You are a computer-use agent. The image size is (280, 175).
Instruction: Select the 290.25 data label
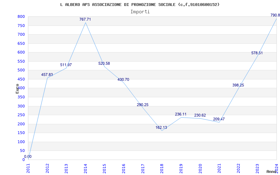click(x=142, y=105)
